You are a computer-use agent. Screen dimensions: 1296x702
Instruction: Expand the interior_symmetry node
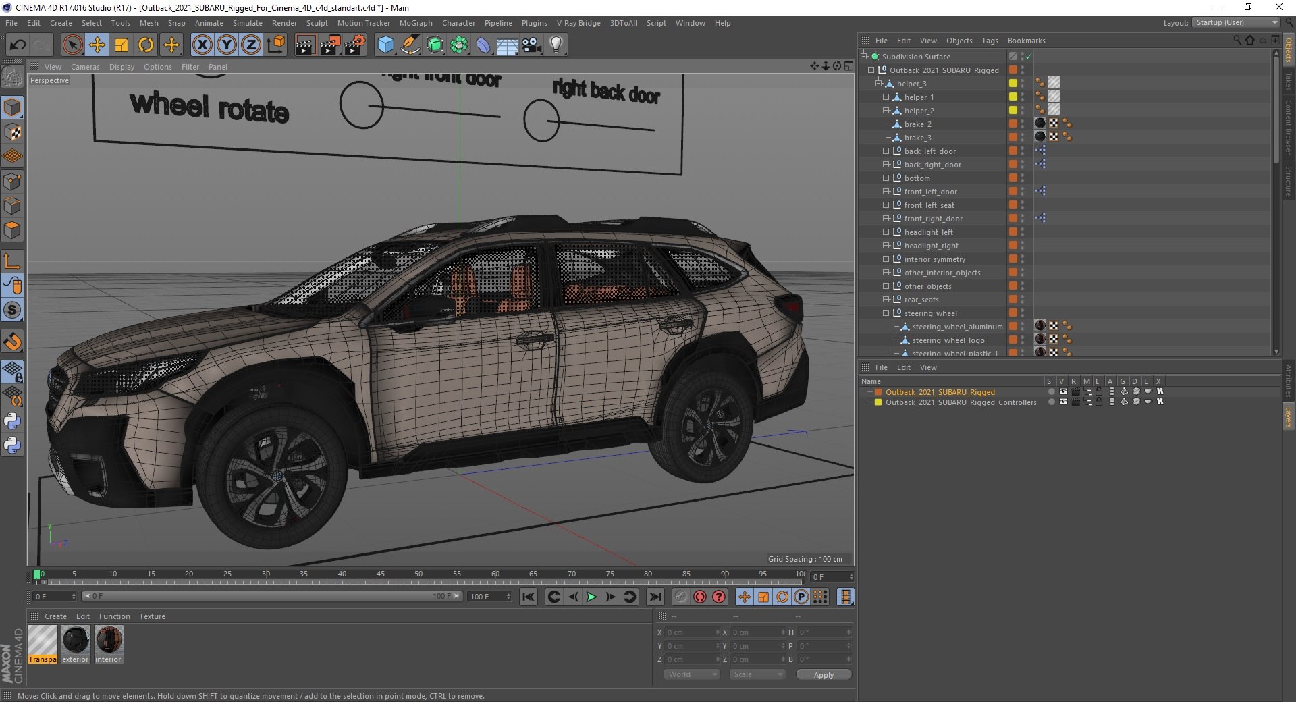[x=886, y=259]
